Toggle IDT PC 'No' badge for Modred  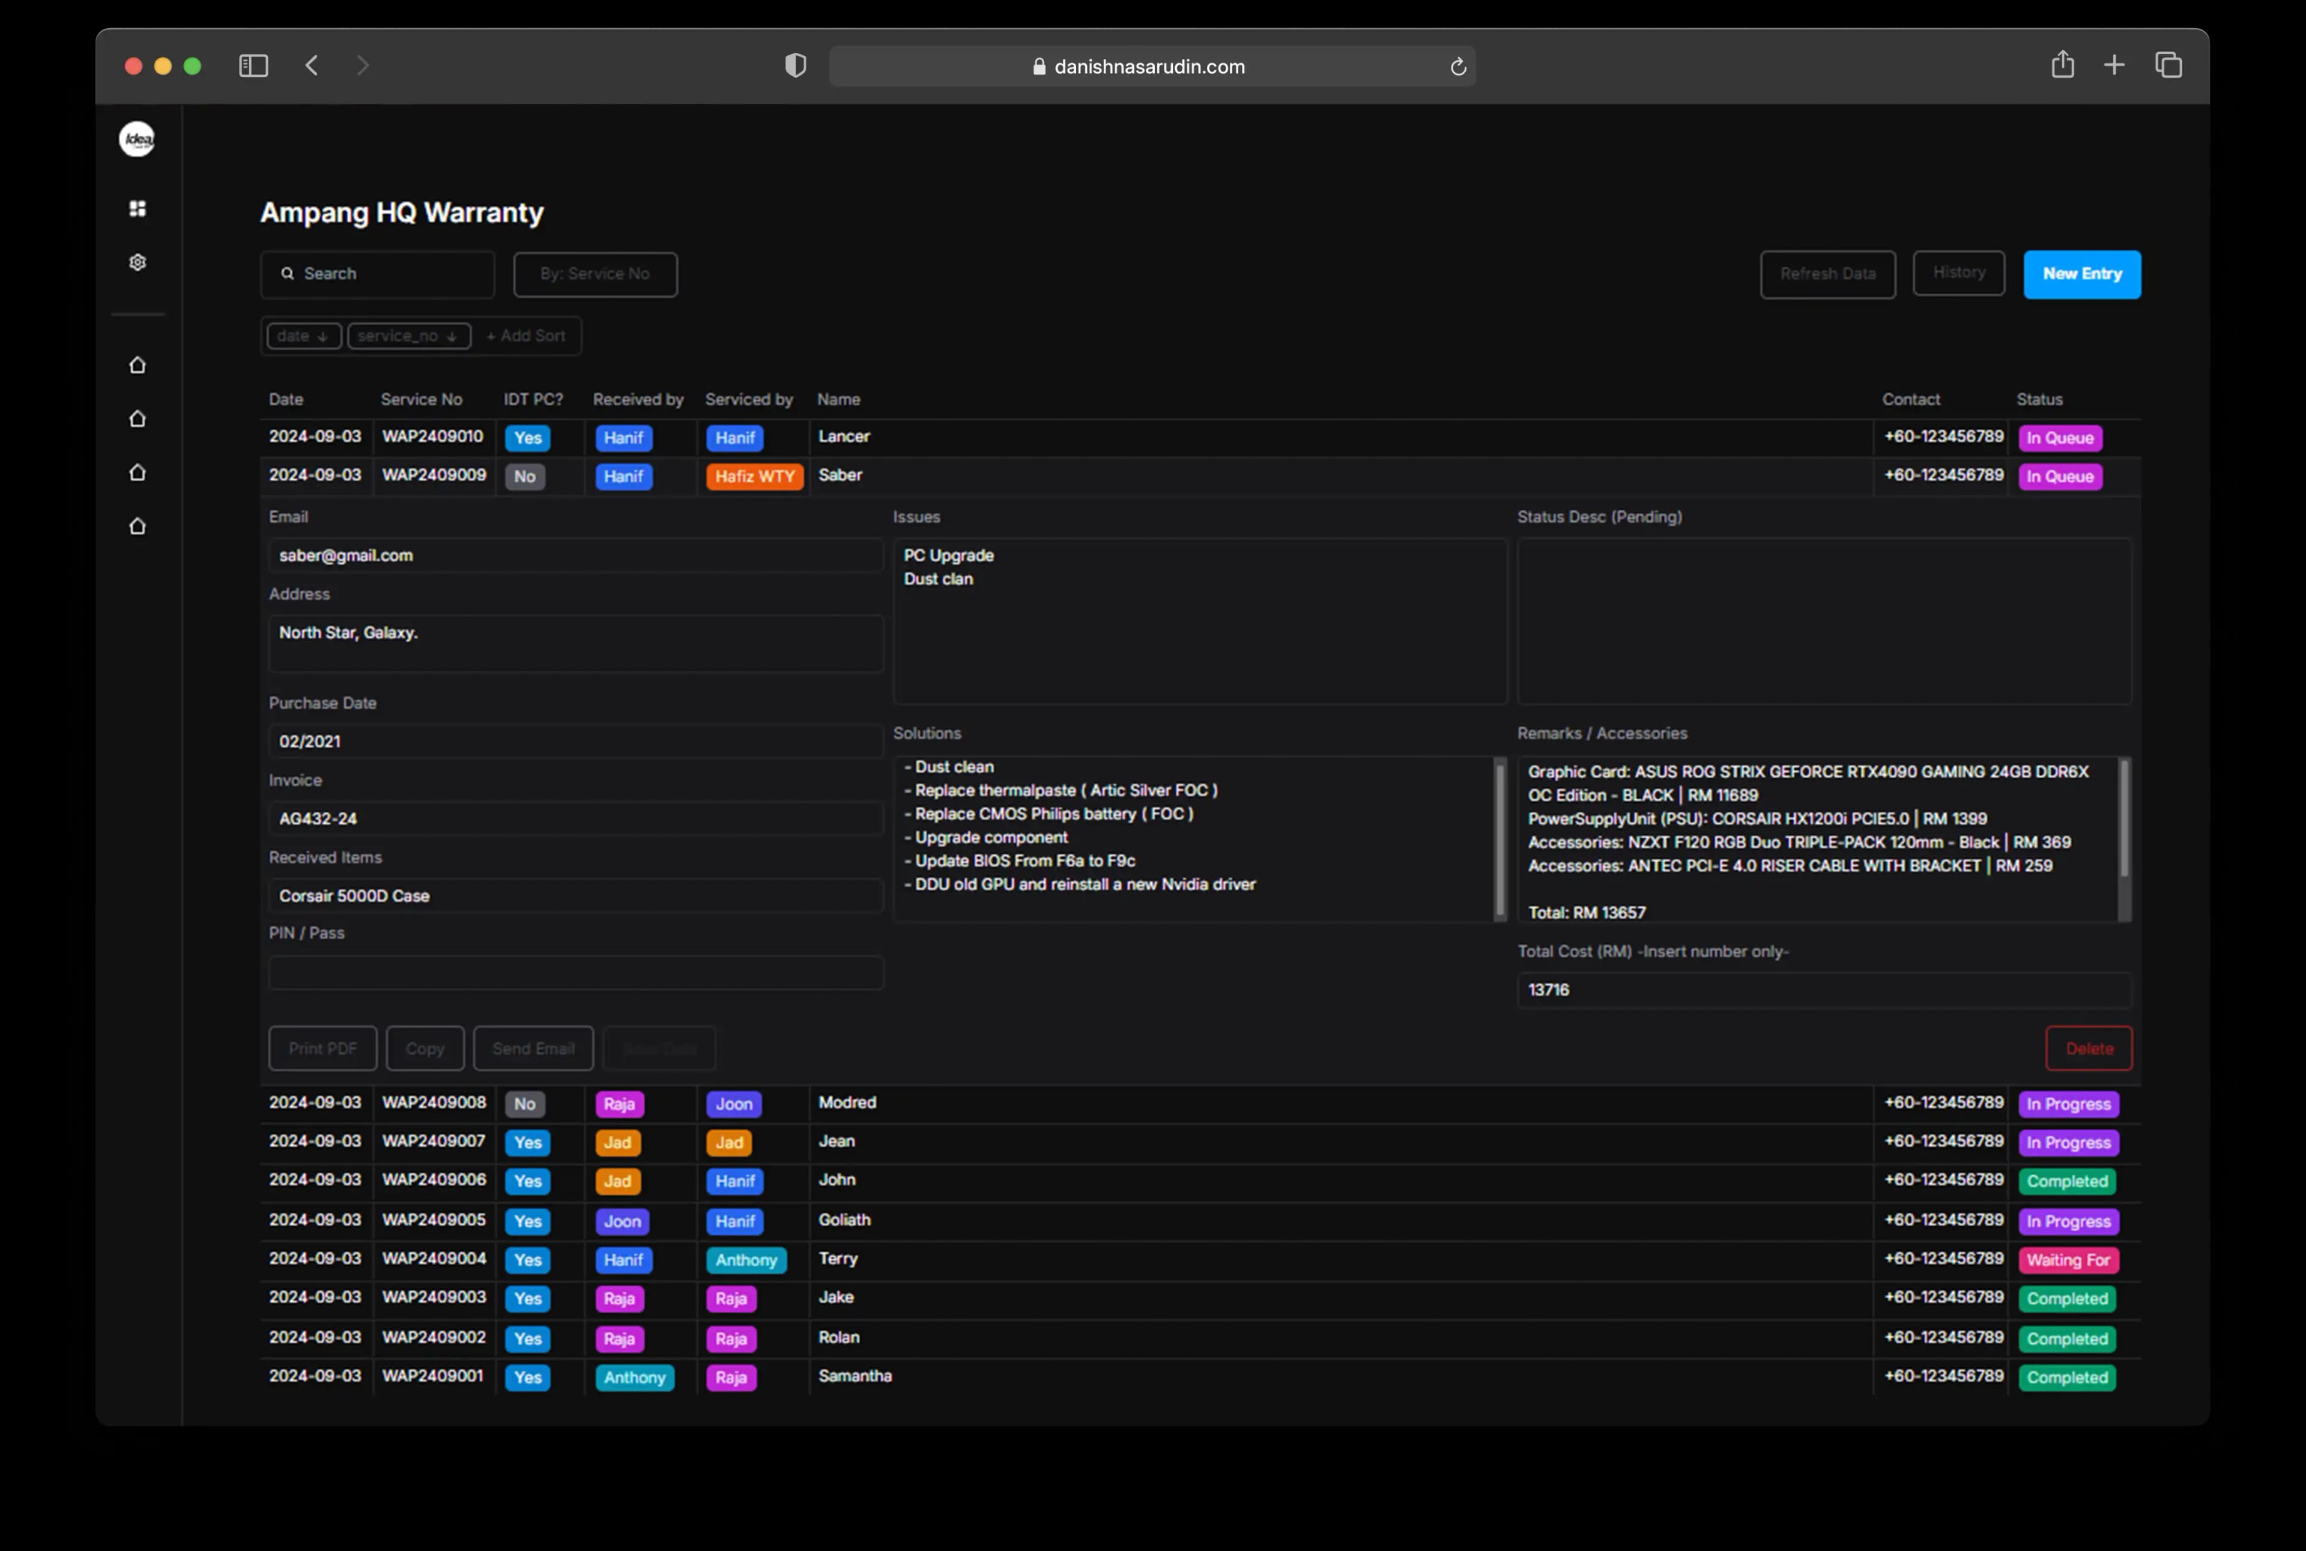[x=524, y=1104]
